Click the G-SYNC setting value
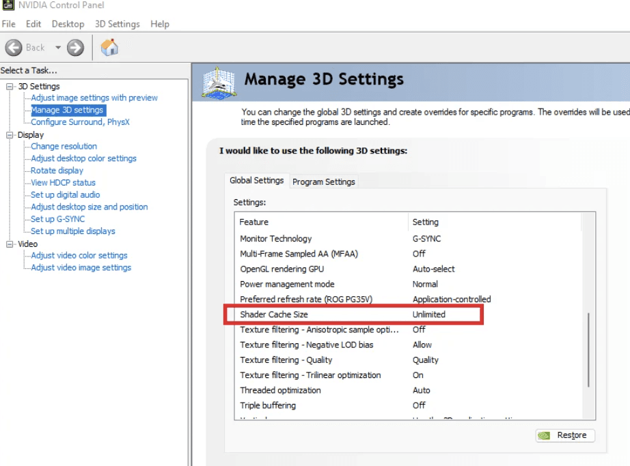Image resolution: width=630 pixels, height=466 pixels. [426, 239]
